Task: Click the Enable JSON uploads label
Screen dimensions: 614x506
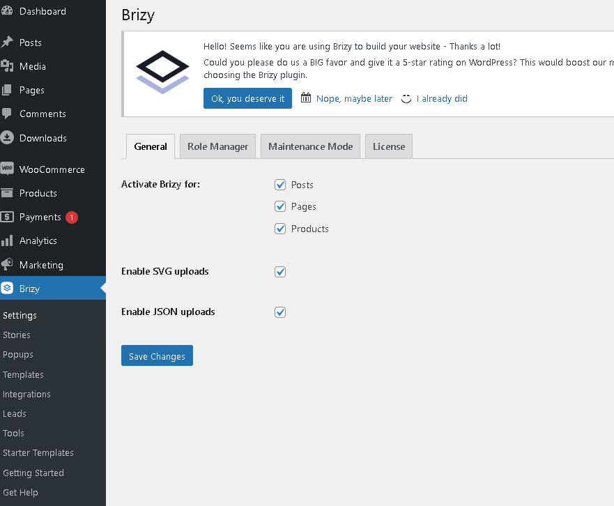Action: pyautogui.click(x=168, y=312)
